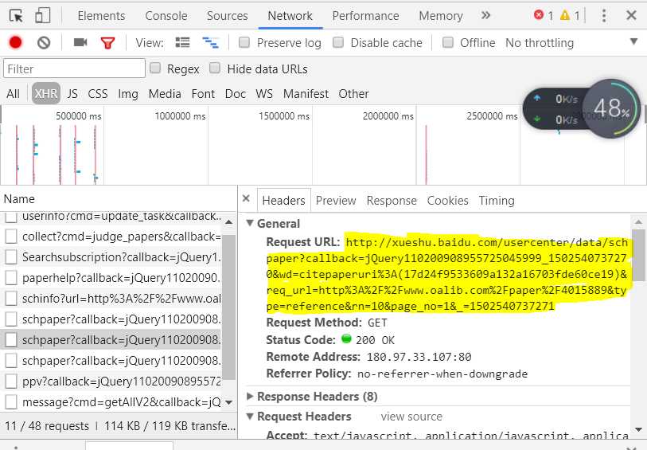Switch to large request rows view icon
The image size is (647, 450).
pos(182,42)
